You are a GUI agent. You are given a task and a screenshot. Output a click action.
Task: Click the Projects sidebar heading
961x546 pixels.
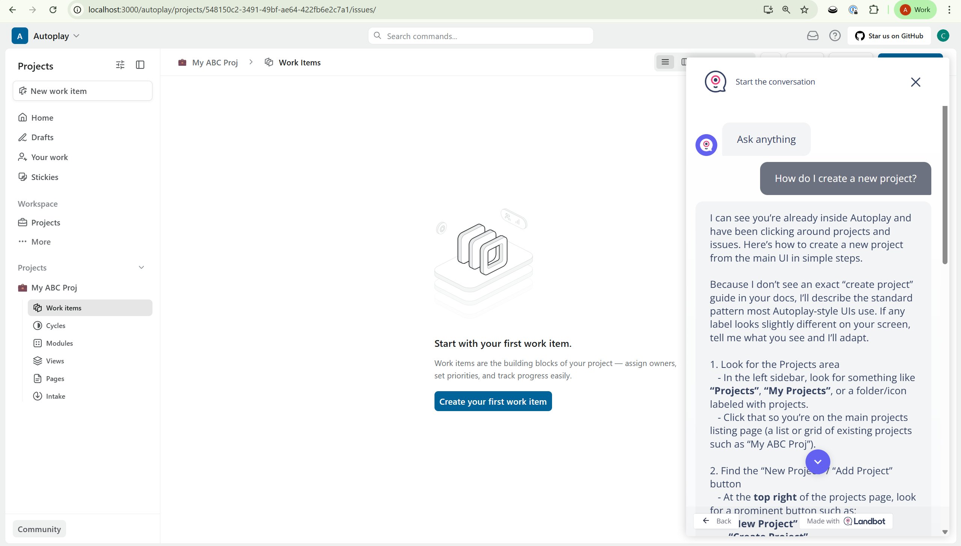coord(35,66)
